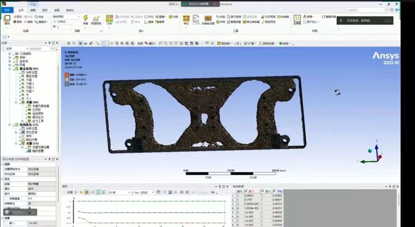
Task: Click the Reset Layout icon
Action: click(324, 17)
